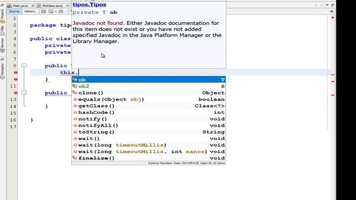Open dropdown arrow beside second editor toolbar icon
Image resolution: width=356 pixels, height=200 pixels.
[x=56, y=11]
